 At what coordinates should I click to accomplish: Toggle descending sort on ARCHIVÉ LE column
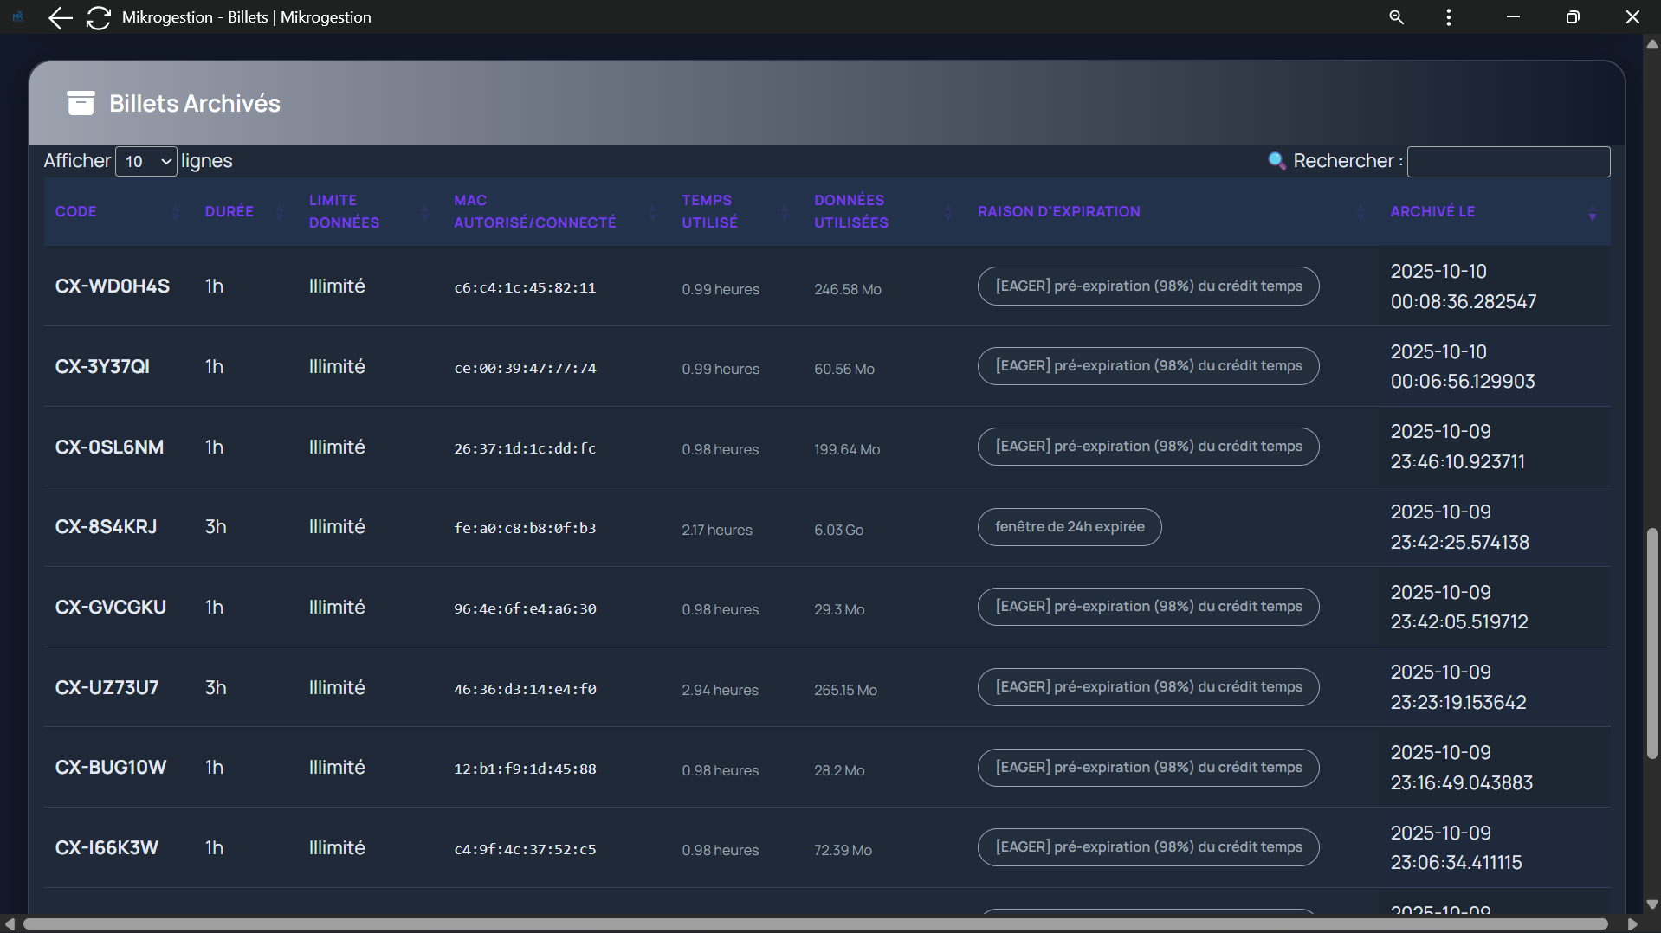pos(1593,216)
